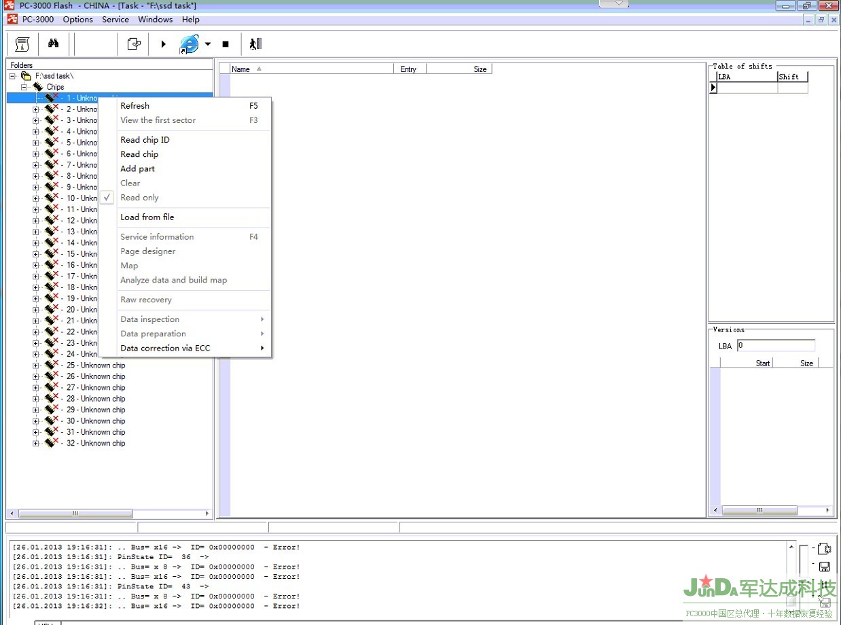841x625 pixels.
Task: Open the Service menu in menu bar
Action: pos(115,20)
